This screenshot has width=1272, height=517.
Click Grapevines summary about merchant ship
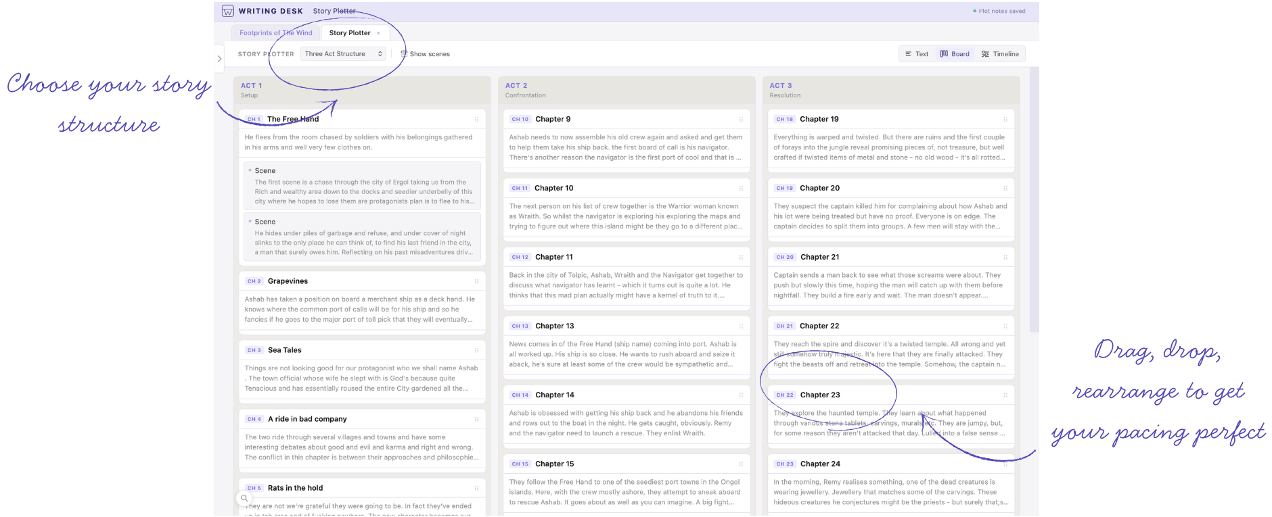[x=361, y=310]
